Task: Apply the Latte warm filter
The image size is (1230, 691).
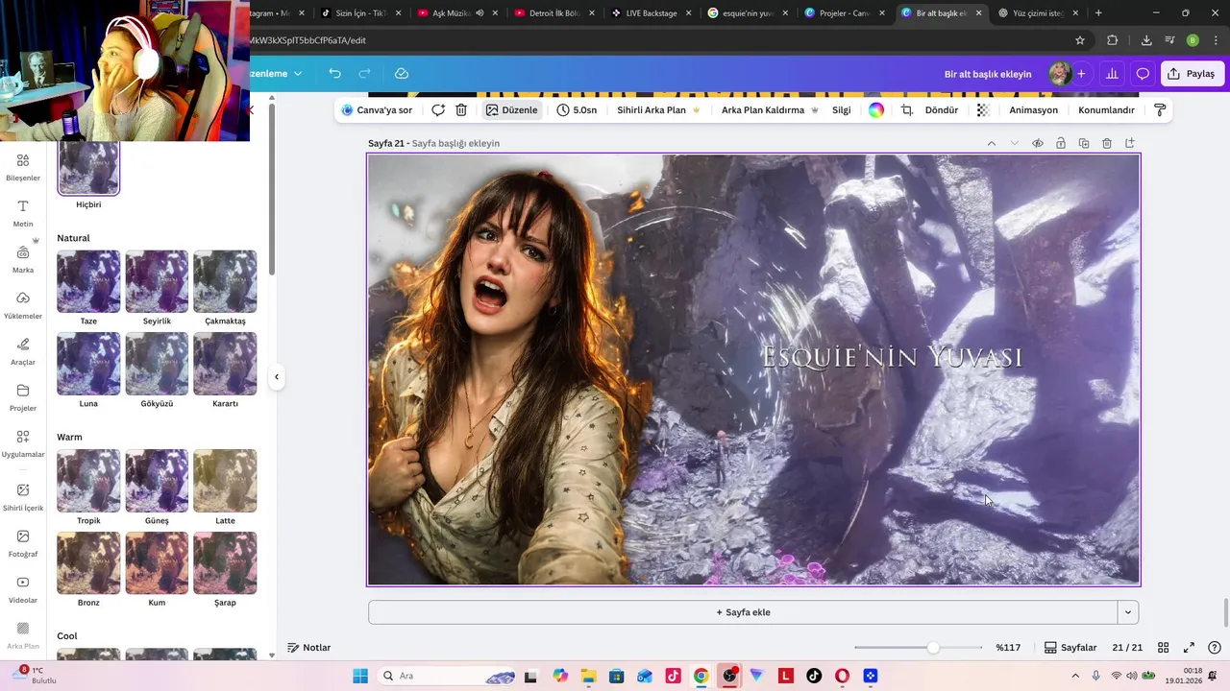Action: (225, 481)
